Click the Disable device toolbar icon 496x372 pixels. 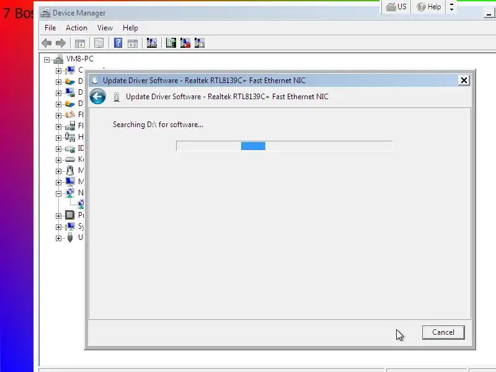pos(199,43)
